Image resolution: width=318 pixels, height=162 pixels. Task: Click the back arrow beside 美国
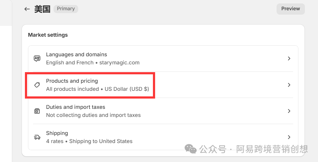(27, 9)
